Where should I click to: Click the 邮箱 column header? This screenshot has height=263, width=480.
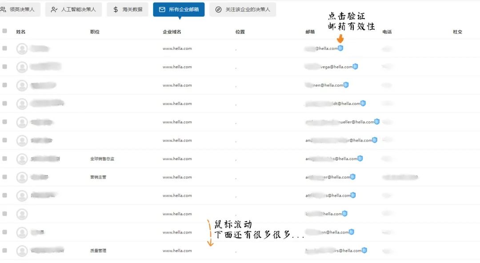310,32
